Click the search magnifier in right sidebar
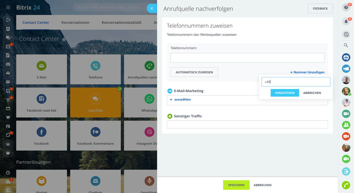The width and height of the screenshot is (354, 193). click(346, 45)
